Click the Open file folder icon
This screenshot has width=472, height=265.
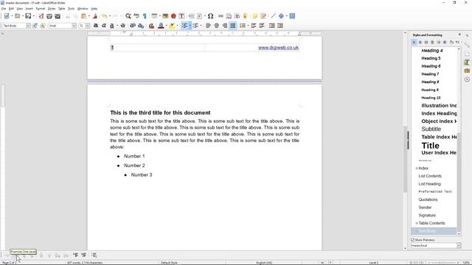point(18,16)
